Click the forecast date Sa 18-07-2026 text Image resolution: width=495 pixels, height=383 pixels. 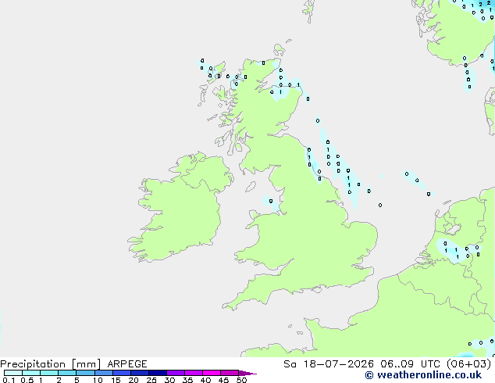point(329,364)
